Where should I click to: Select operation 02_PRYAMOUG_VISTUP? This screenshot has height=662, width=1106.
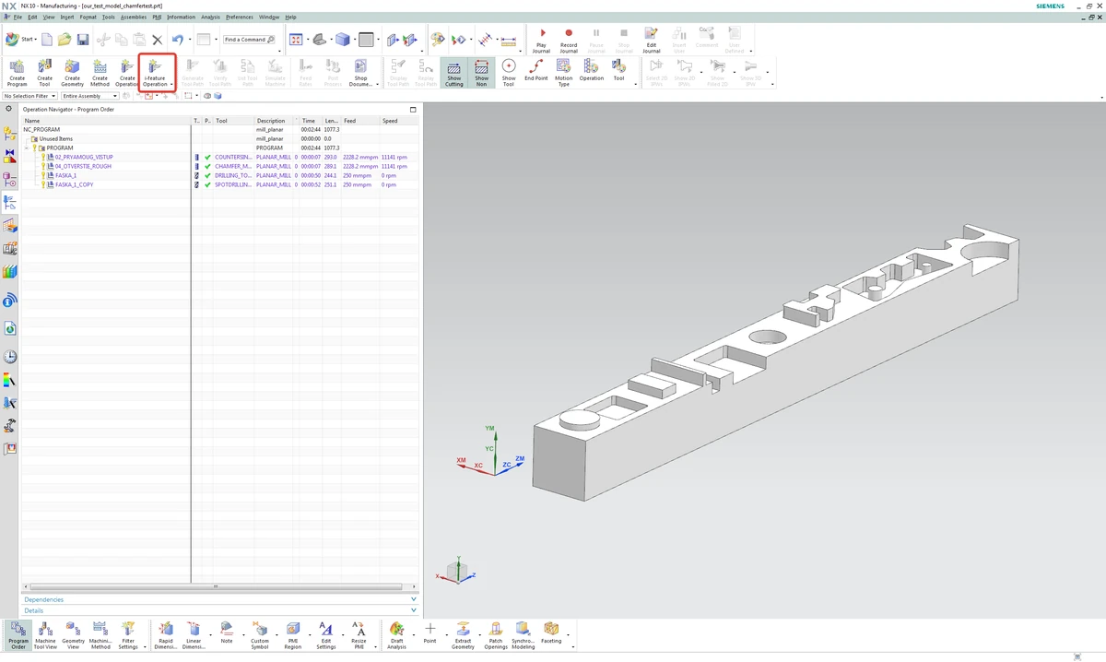84,157
